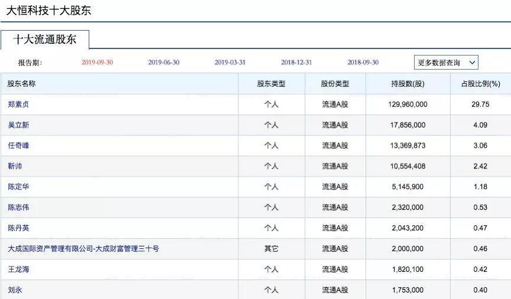Switch to report period 2018-09-30
The image size is (511, 299).
[x=363, y=62]
